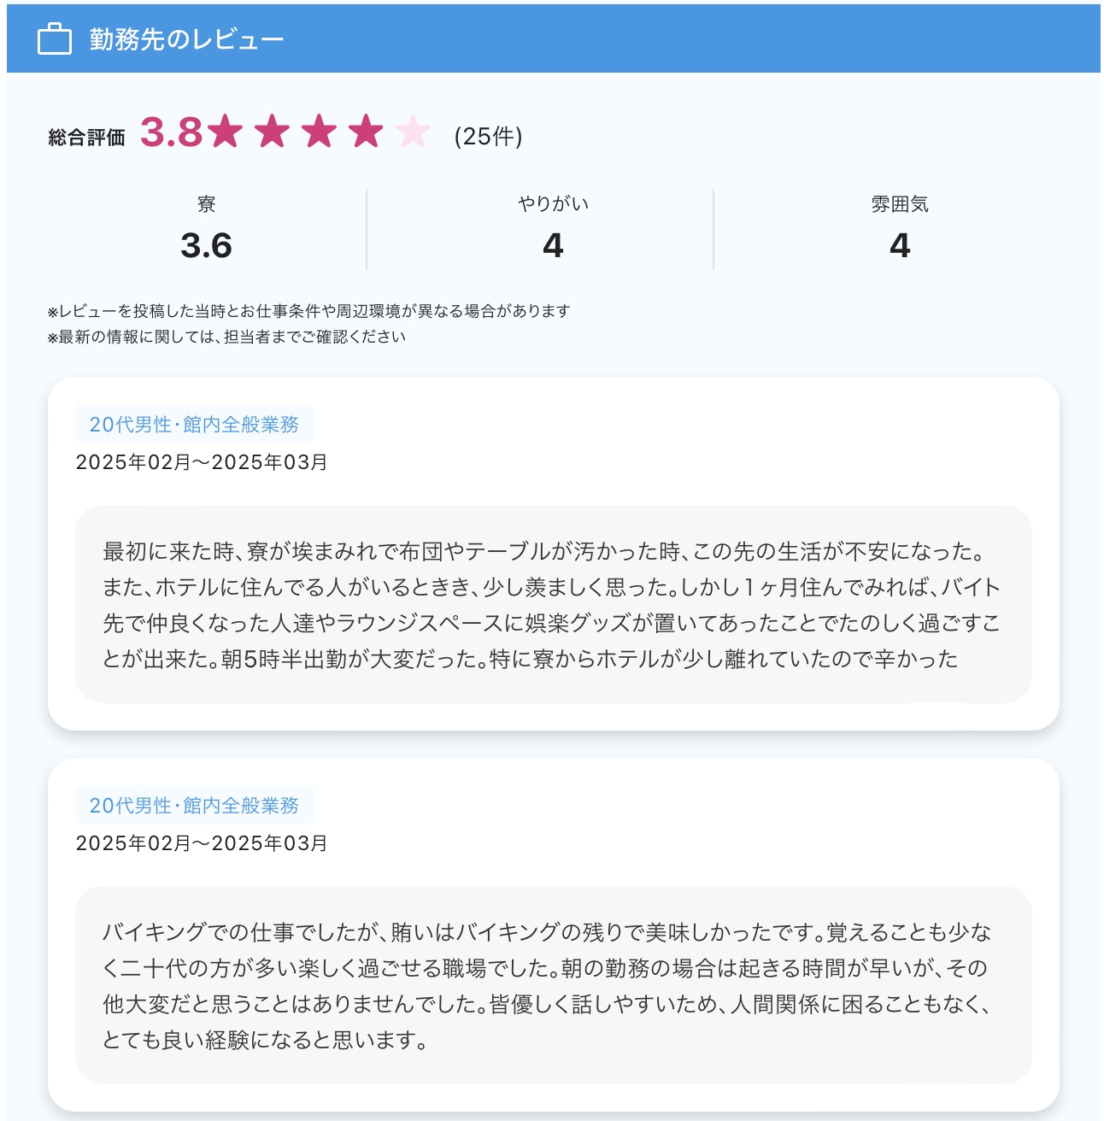Click the first review's date range

(202, 462)
